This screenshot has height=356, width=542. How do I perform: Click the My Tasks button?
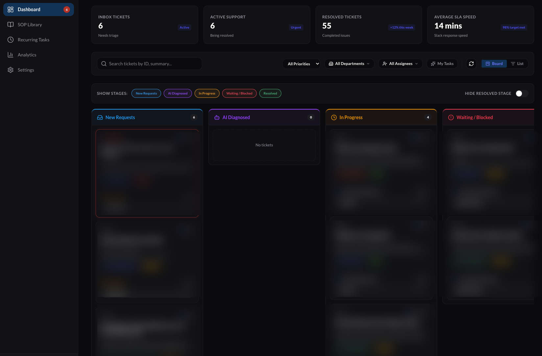[x=442, y=64]
